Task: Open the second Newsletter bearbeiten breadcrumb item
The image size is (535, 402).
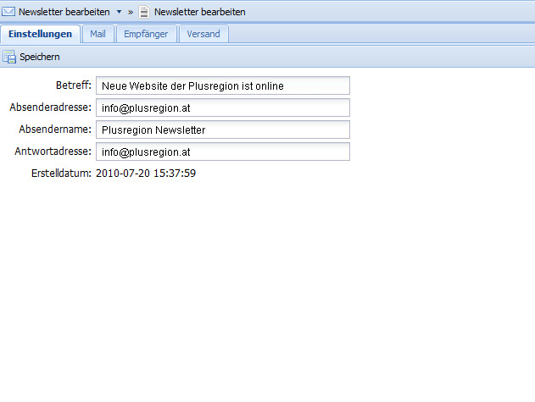Action: pyautogui.click(x=199, y=12)
